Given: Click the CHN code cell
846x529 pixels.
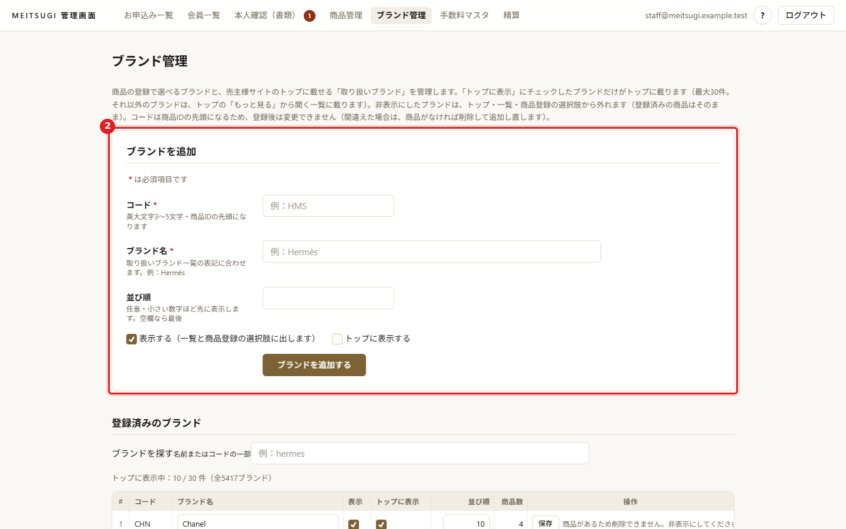Looking at the screenshot, I should pos(142,524).
